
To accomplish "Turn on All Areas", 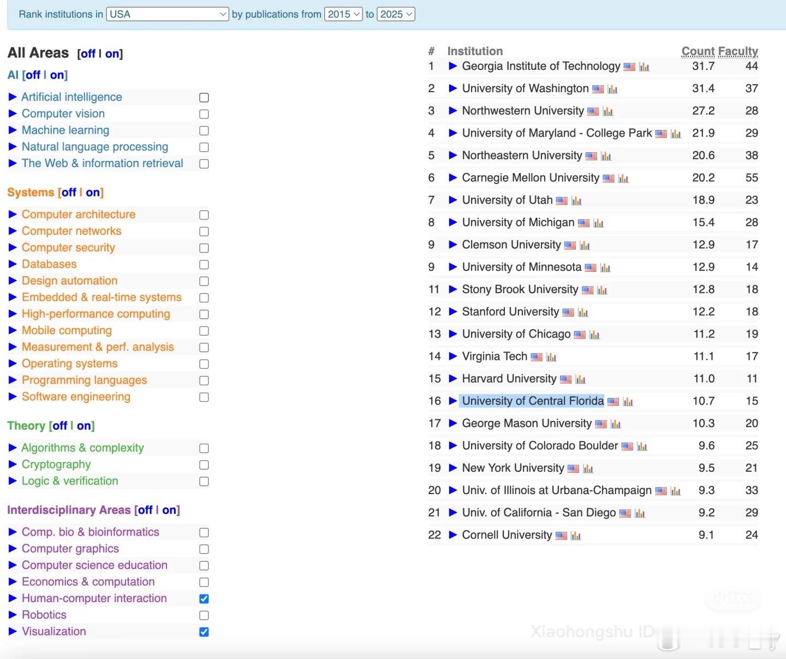I will [x=112, y=54].
